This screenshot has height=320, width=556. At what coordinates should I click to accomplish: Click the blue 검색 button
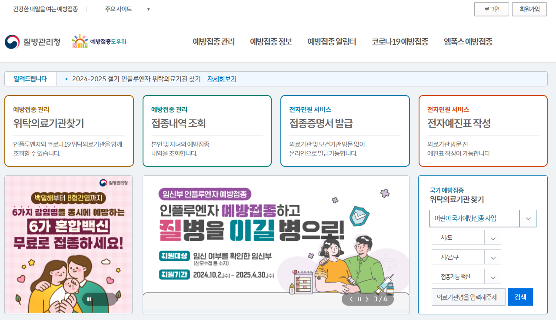click(520, 297)
